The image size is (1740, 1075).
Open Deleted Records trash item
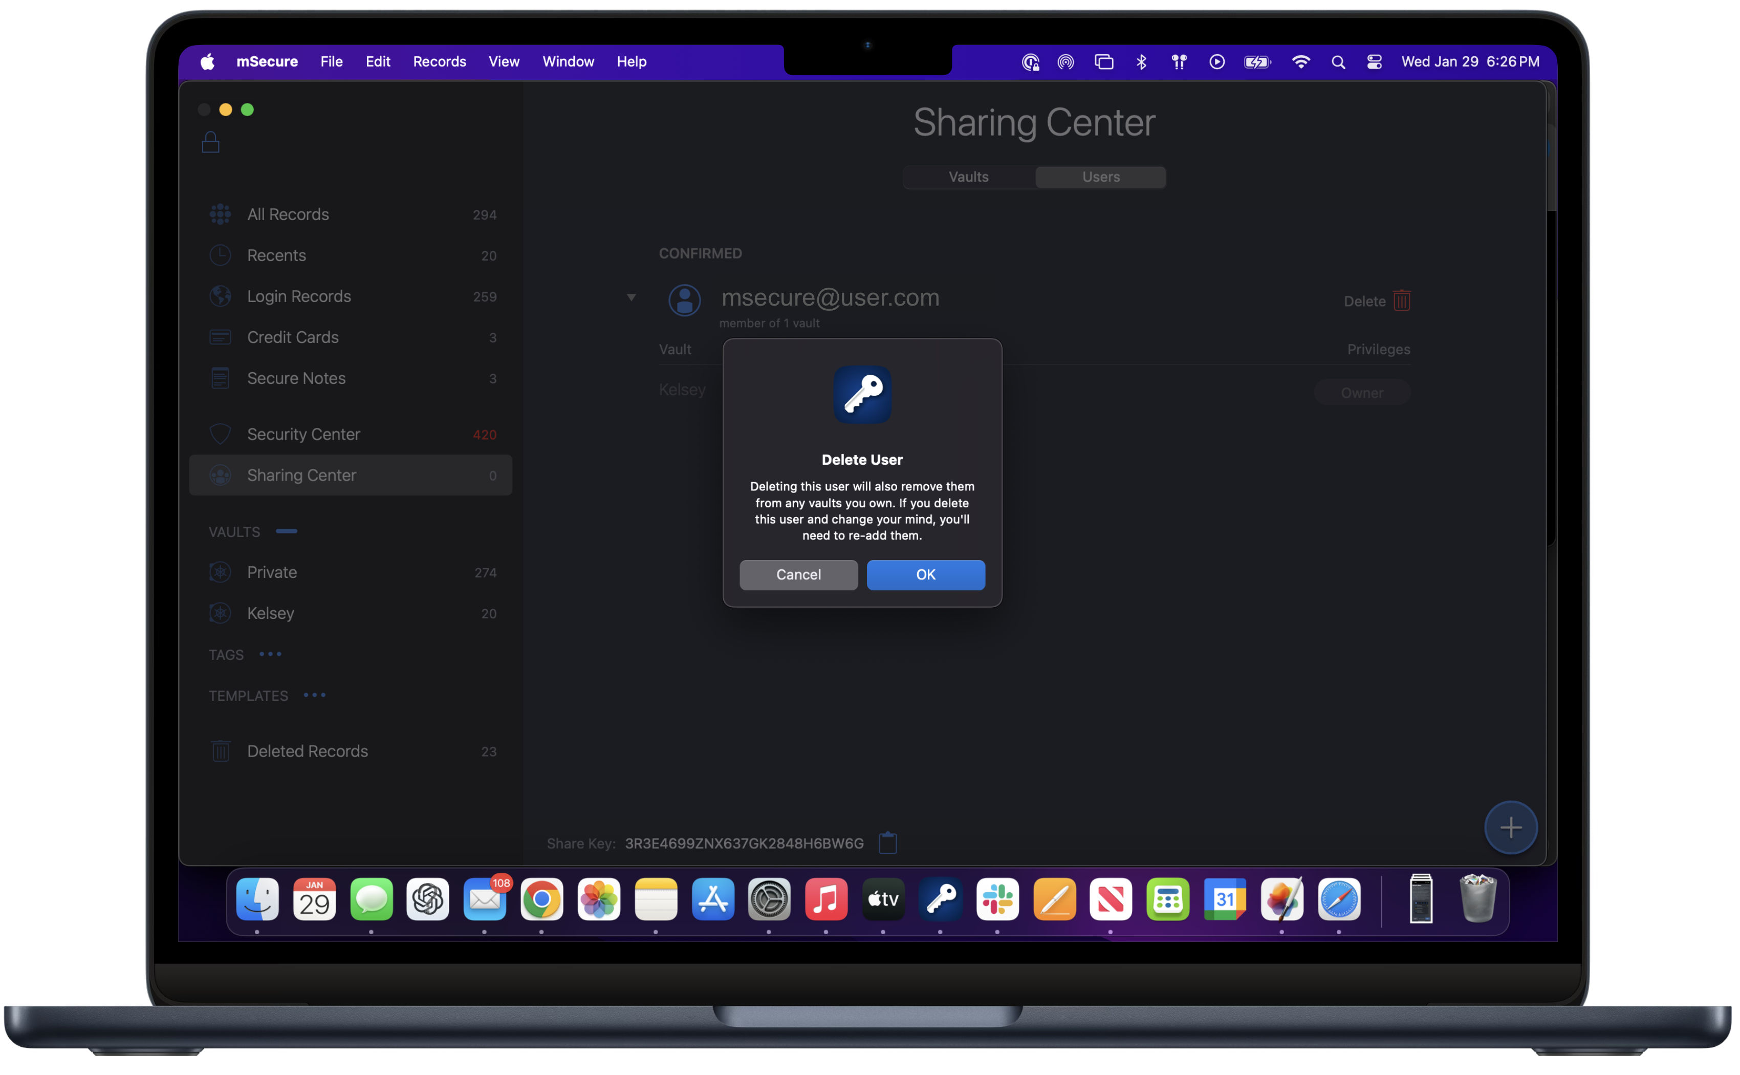307,751
